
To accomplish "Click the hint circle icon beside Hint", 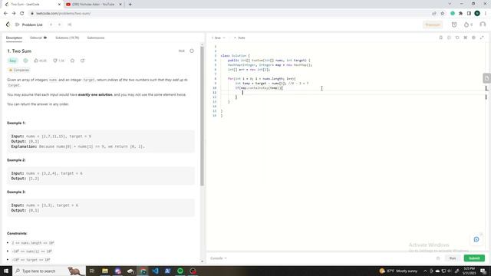I will point(192,51).
